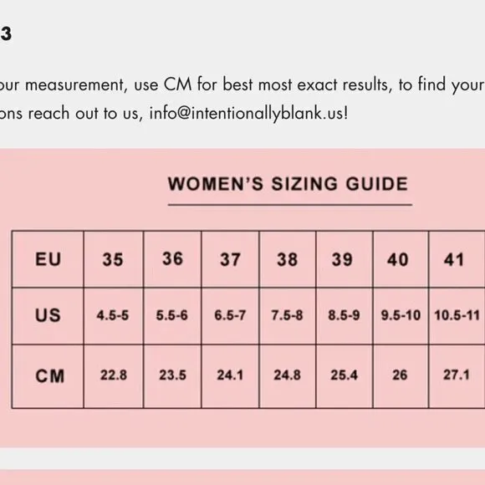The width and height of the screenshot is (485, 485).
Task: Click the 22.8 CM measurement cell
Action: [x=113, y=376]
